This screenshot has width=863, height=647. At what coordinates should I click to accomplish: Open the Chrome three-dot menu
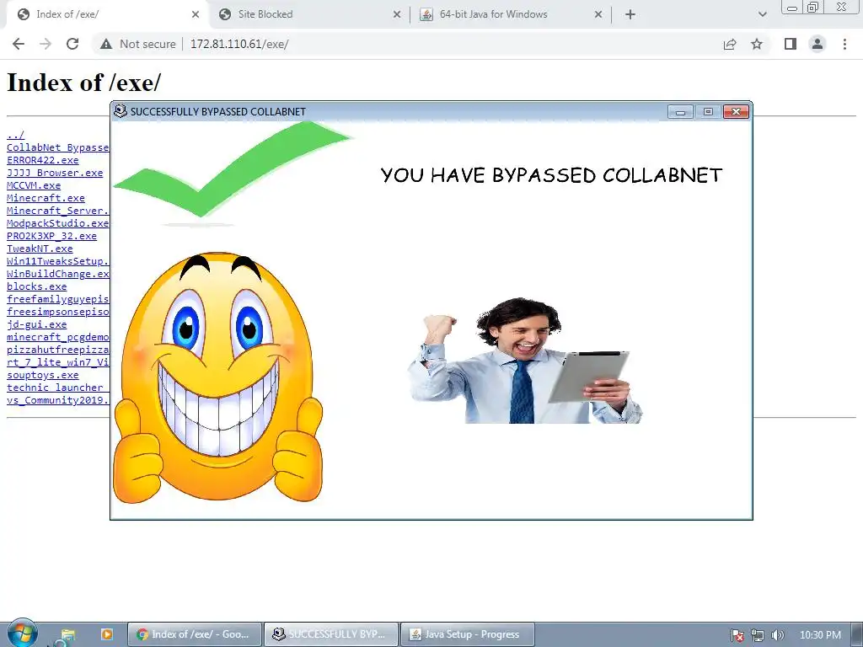[x=844, y=44]
